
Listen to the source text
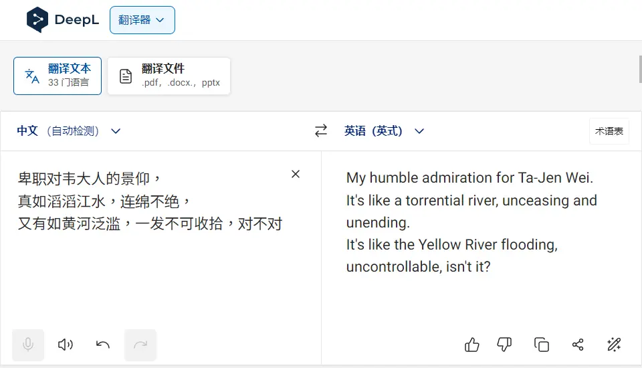pyautogui.click(x=65, y=345)
